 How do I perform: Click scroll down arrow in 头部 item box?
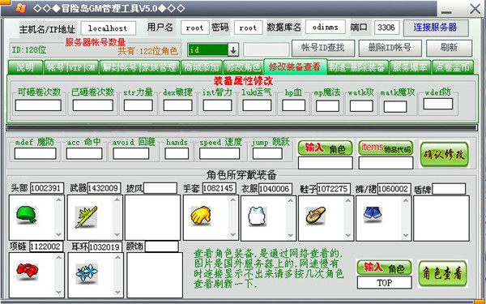coord(58,235)
